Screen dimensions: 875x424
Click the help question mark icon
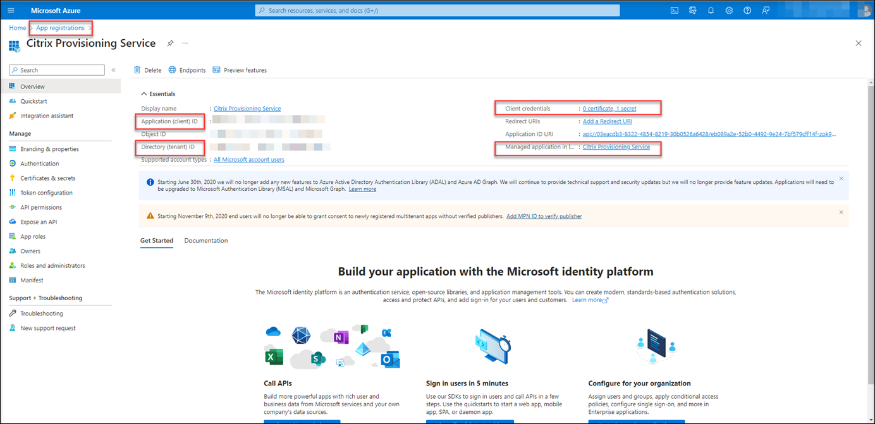[747, 11]
